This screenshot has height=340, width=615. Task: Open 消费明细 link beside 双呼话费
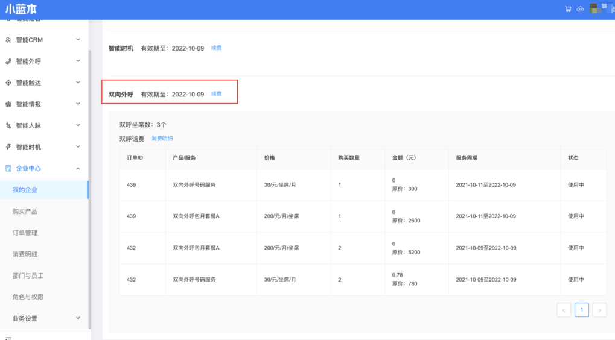coord(162,139)
